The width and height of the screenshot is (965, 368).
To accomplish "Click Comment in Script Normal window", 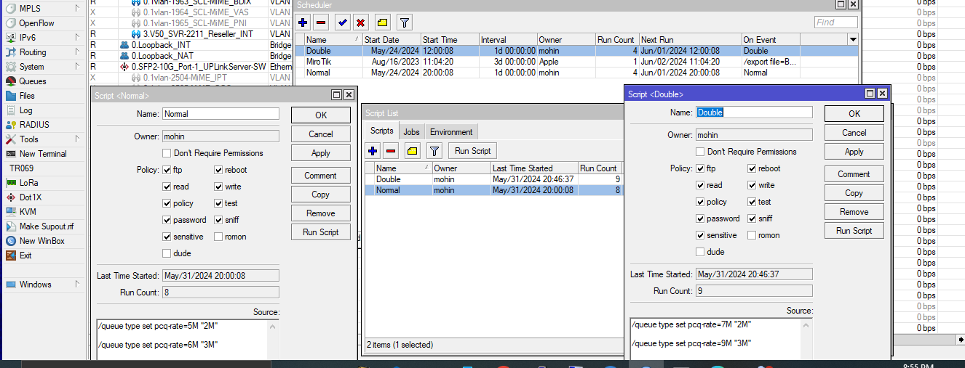I will (321, 176).
